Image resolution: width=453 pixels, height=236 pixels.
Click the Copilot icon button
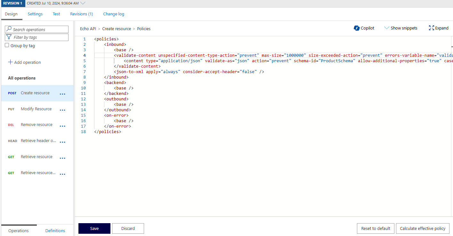click(x=357, y=28)
